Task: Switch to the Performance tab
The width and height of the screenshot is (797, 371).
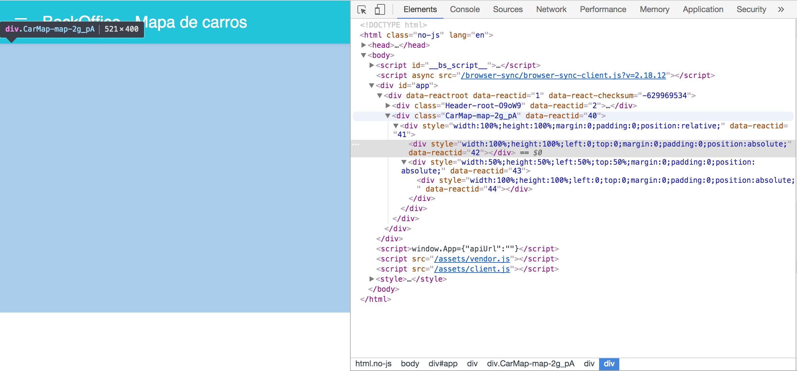Action: (603, 9)
